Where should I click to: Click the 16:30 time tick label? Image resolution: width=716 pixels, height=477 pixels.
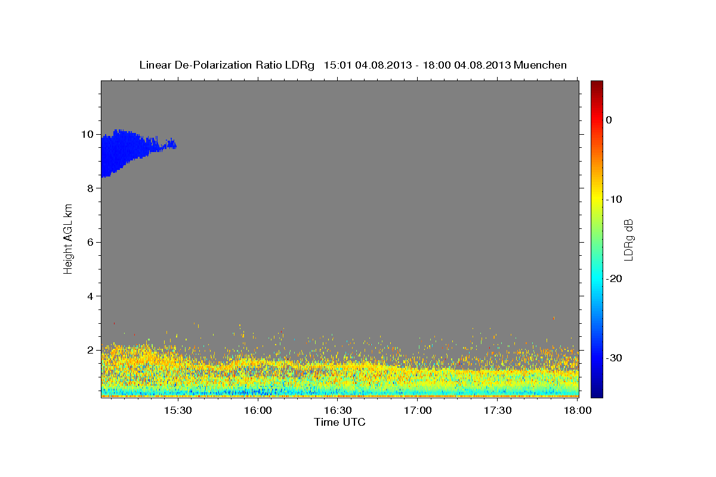(338, 411)
